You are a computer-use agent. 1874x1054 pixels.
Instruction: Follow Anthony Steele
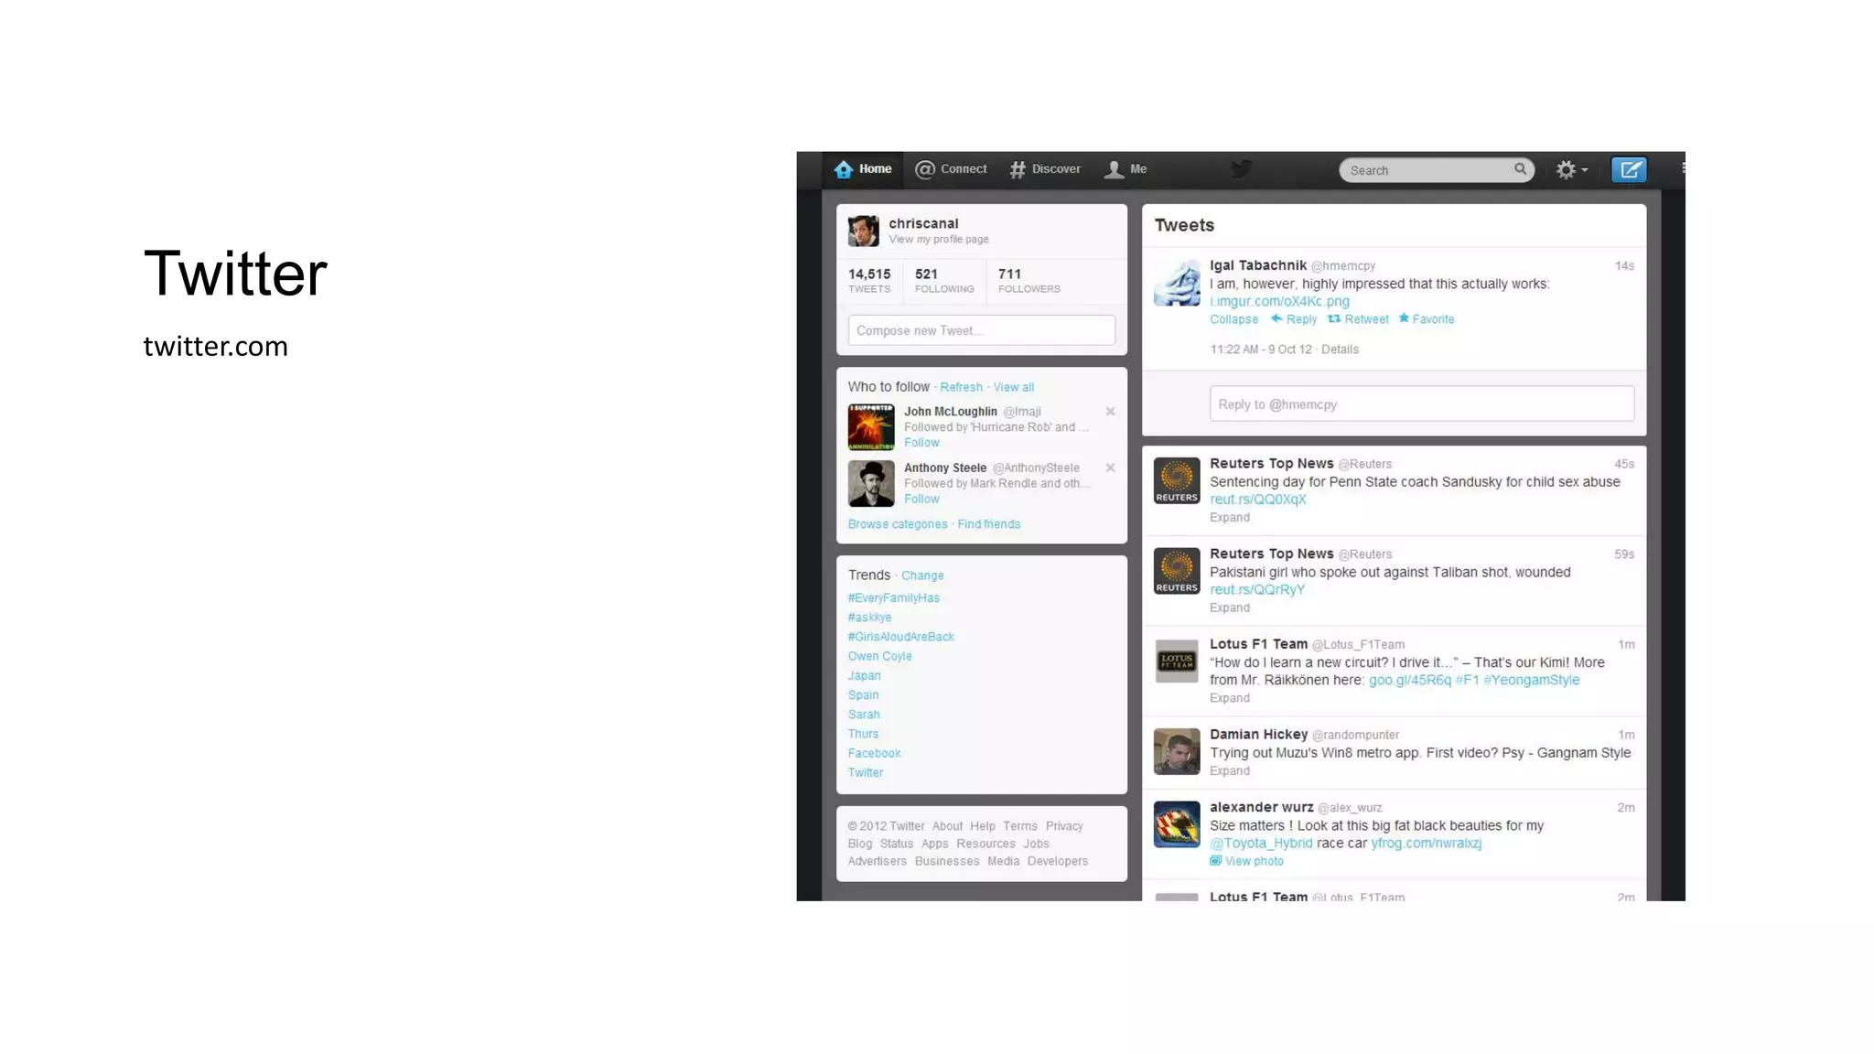tap(921, 500)
